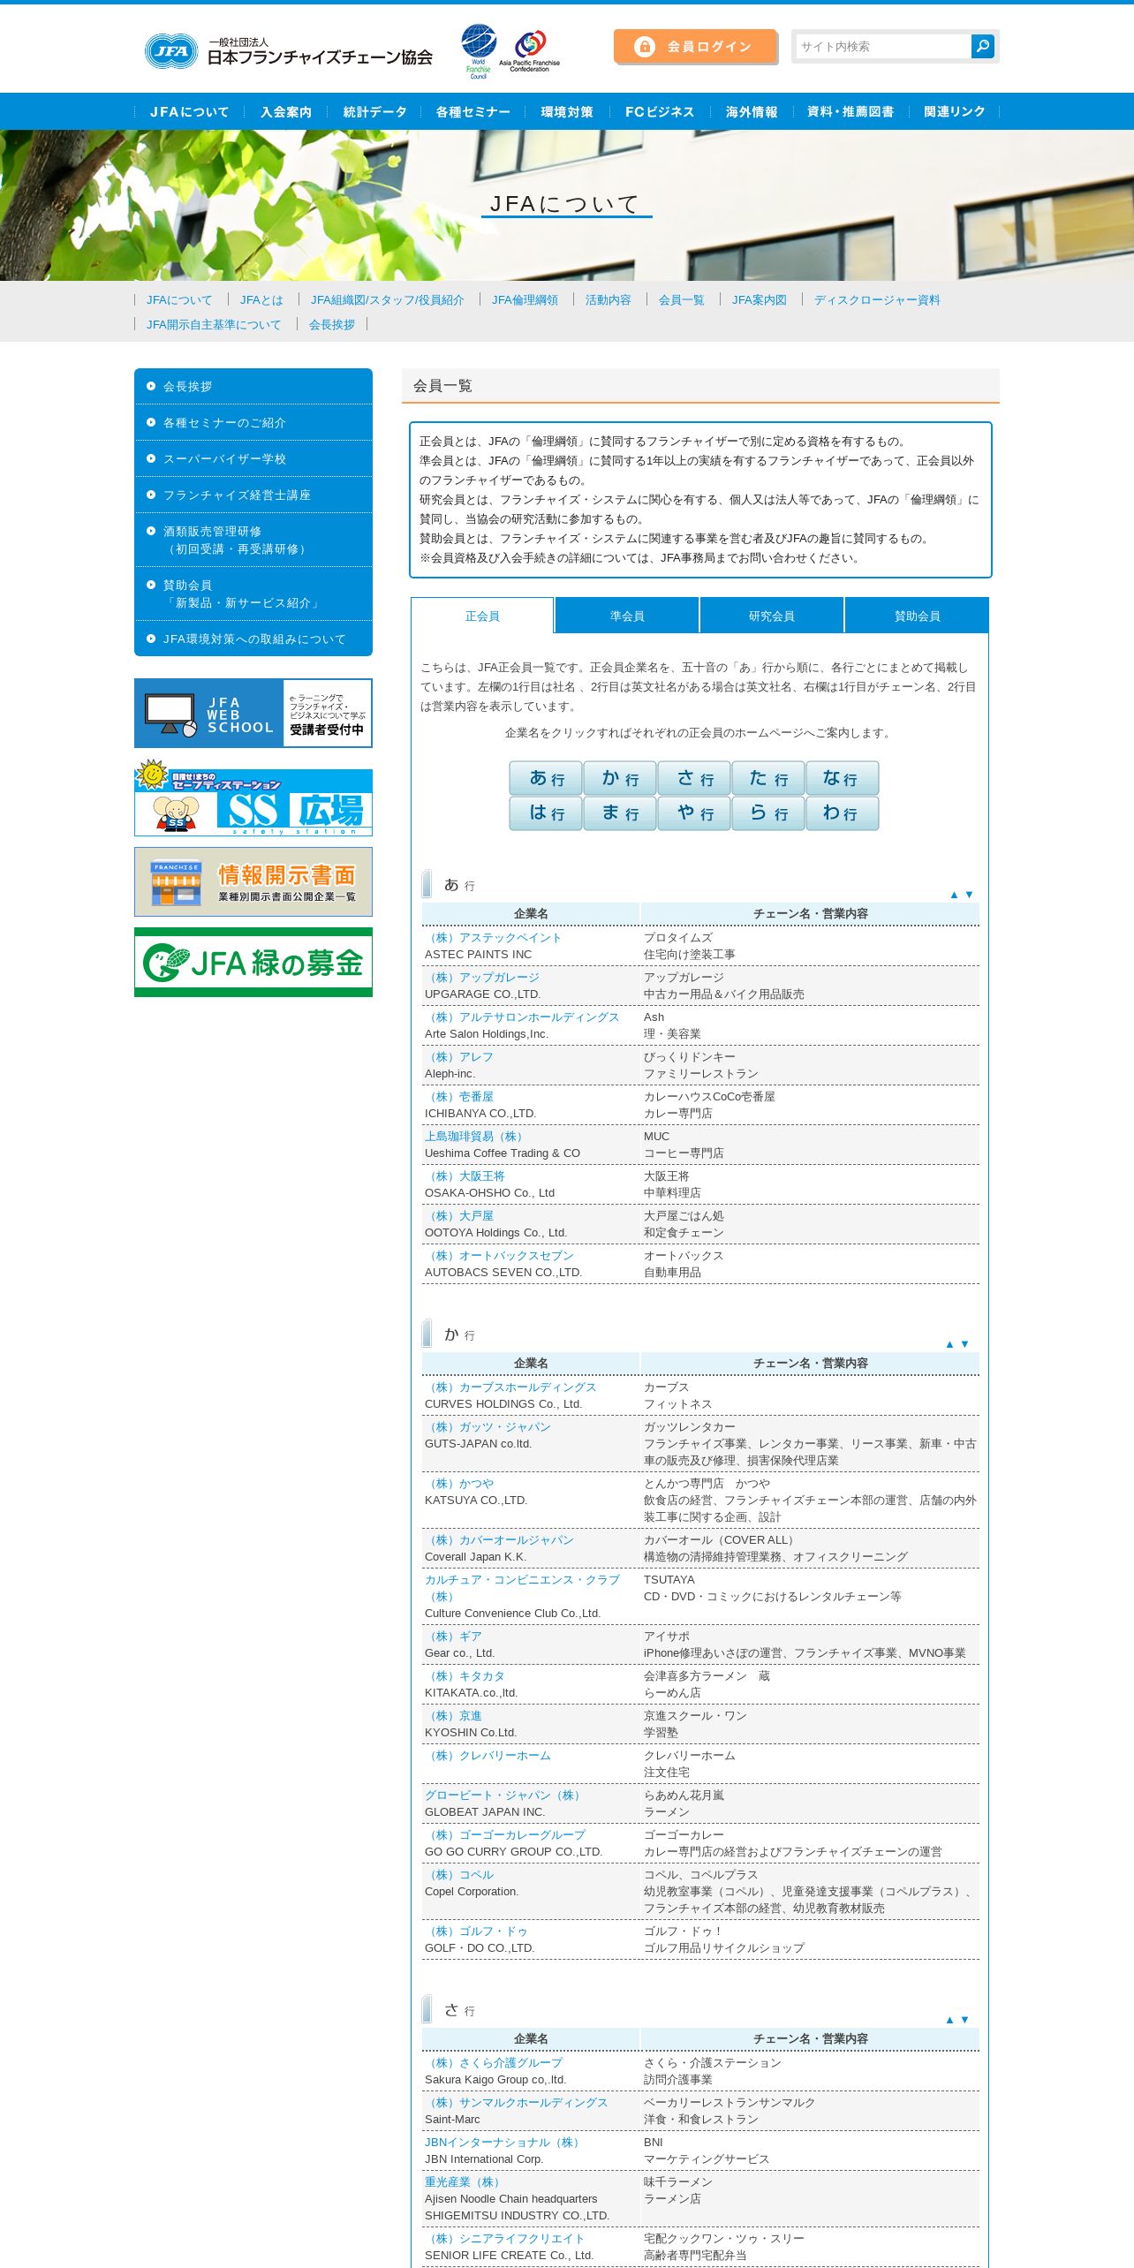1134x2268 pixels.
Task: Select JFA環境対策への取組みについて in sidebar
Action: [253, 639]
